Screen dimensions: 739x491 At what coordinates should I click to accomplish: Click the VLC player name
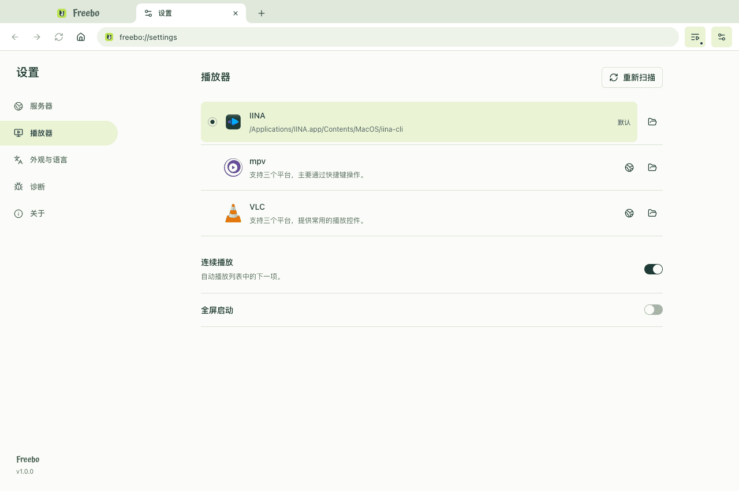257,207
